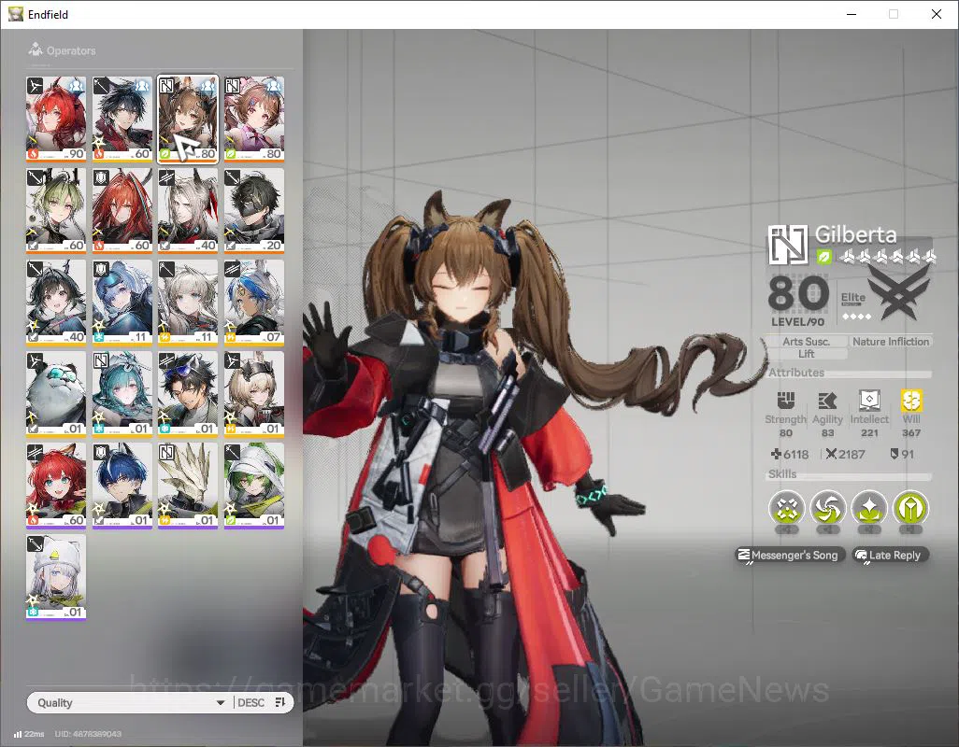Image resolution: width=959 pixels, height=747 pixels.
Task: Select the masked level 20 operator
Action: (254, 210)
